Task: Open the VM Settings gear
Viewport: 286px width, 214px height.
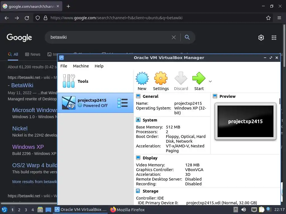Action: click(161, 79)
